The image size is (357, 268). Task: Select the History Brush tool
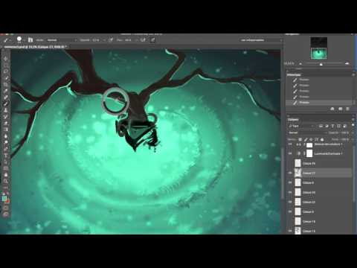click(6, 117)
